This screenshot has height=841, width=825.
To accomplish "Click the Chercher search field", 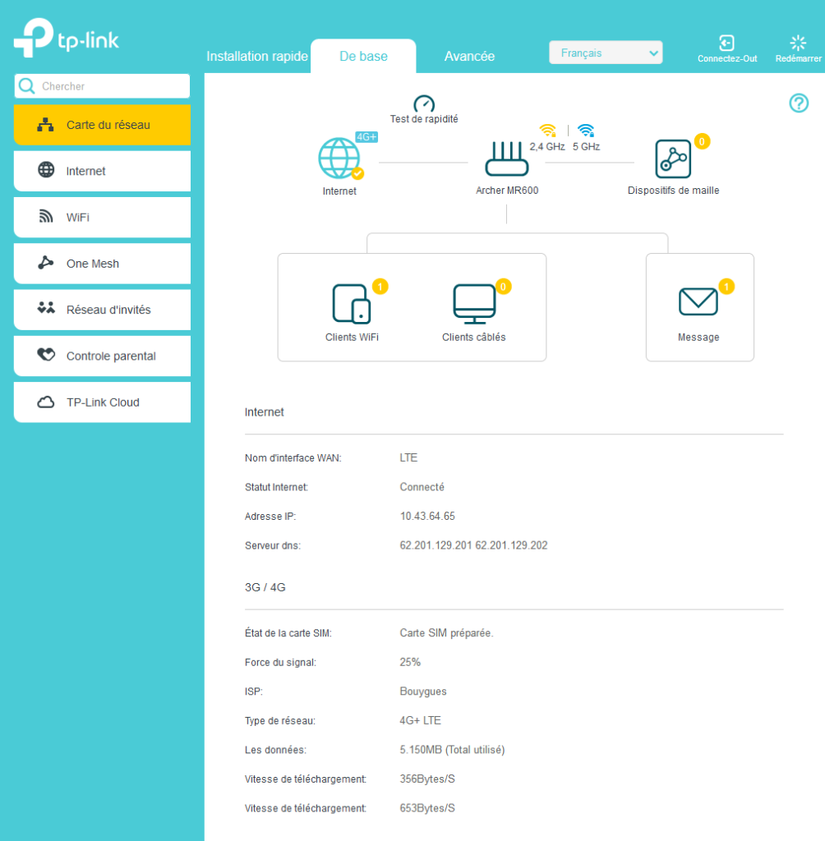I will pos(103,86).
